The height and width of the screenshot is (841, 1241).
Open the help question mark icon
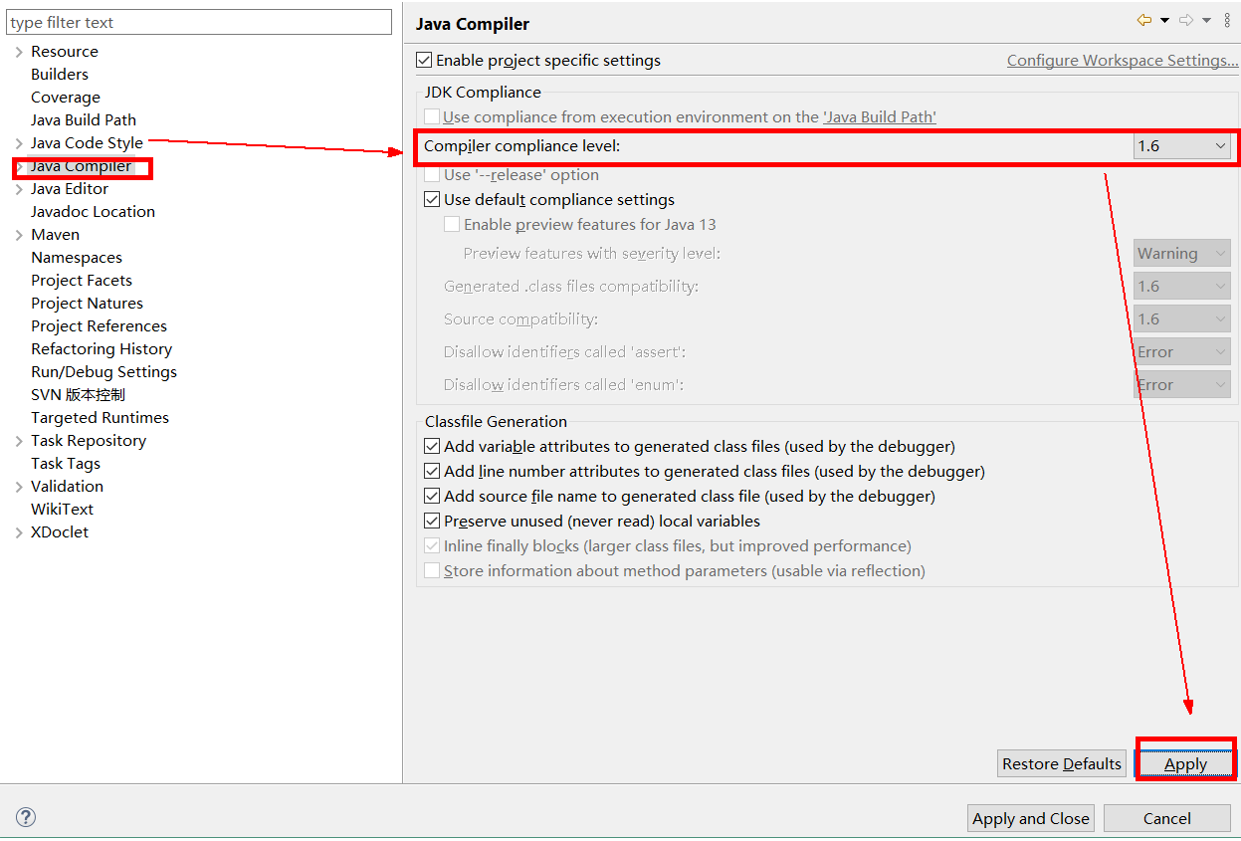point(26,817)
